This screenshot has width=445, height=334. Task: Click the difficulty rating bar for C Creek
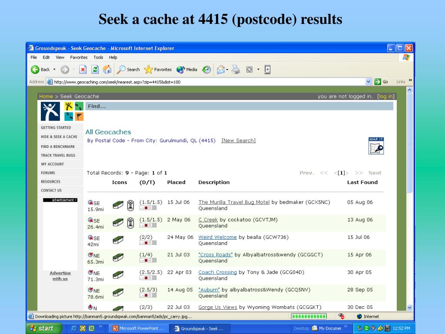click(148, 225)
